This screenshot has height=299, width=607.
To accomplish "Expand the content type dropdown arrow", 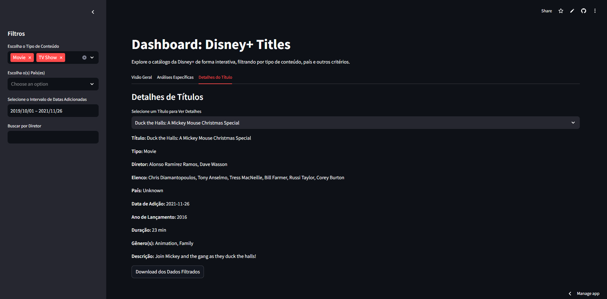I will tap(92, 58).
